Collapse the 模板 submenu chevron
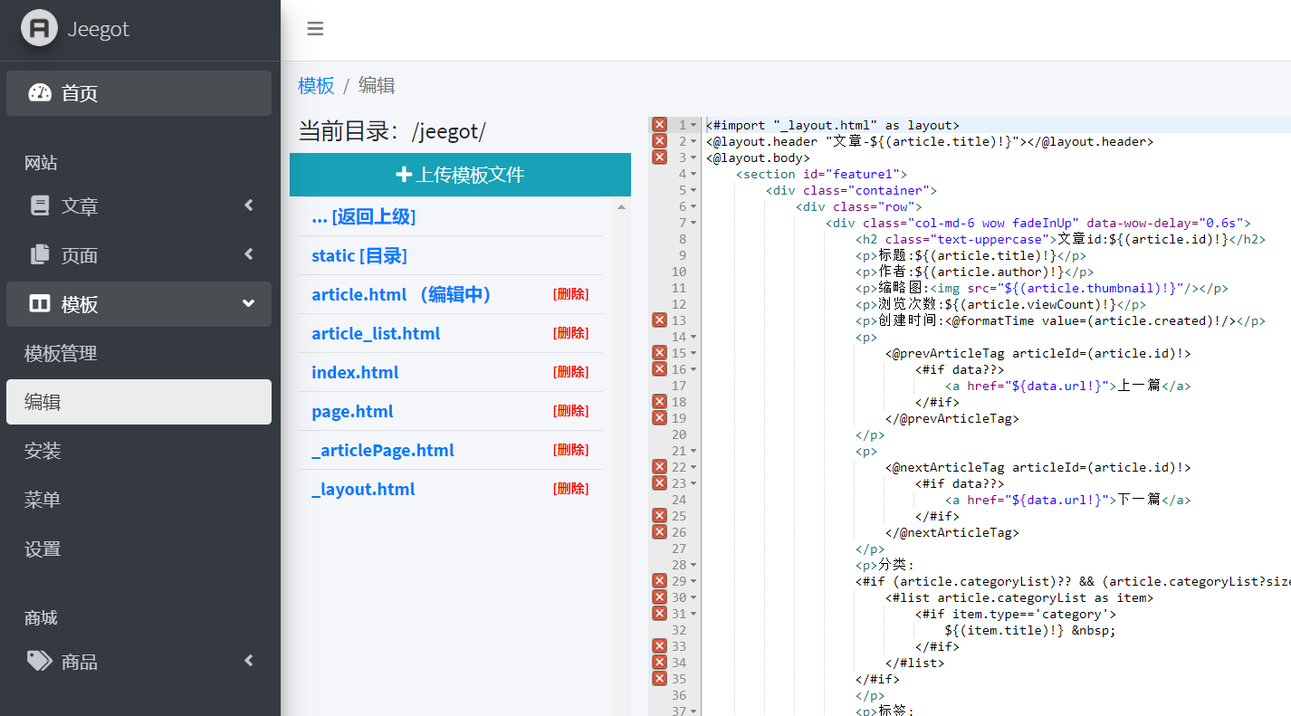Screen dimensions: 1291x716 249,304
